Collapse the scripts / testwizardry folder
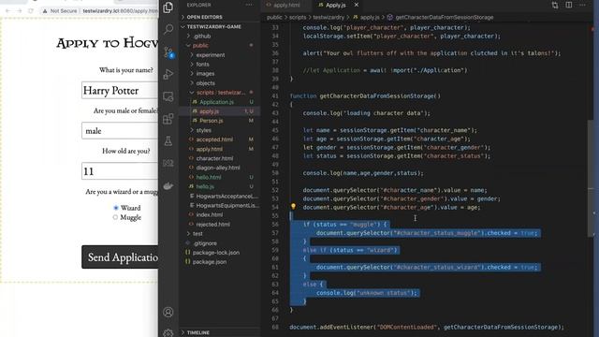Image resolution: width=599 pixels, height=337 pixels. (x=220, y=93)
